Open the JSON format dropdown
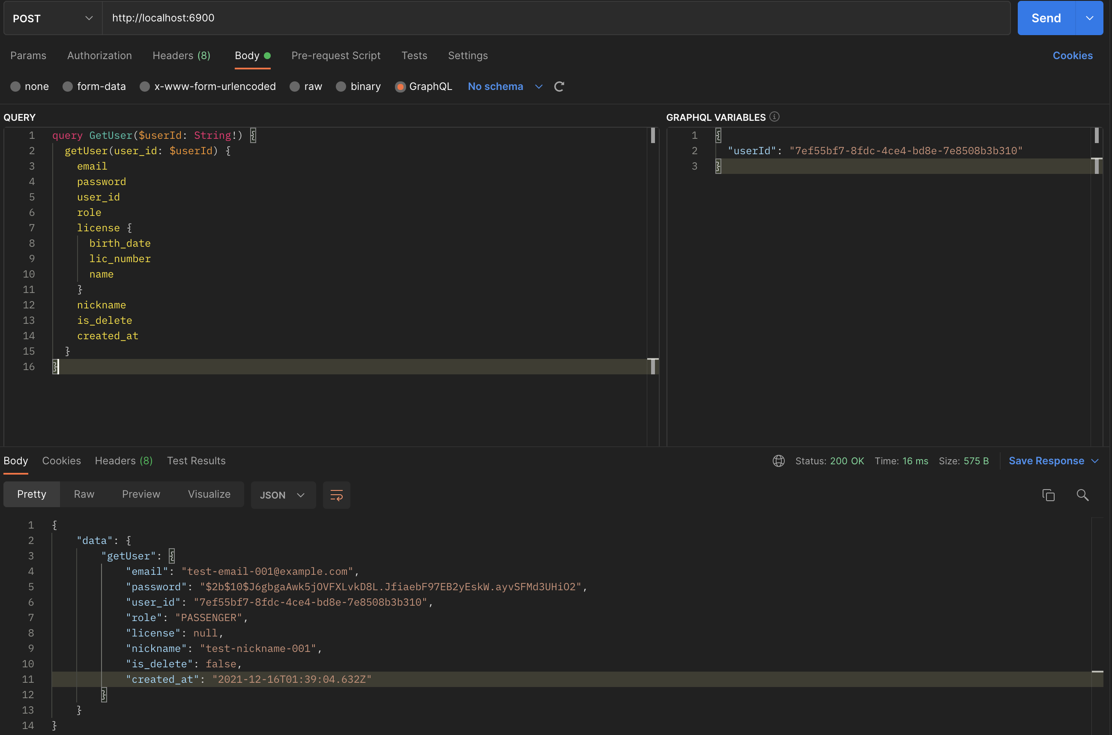The height and width of the screenshot is (735, 1112). (x=283, y=495)
